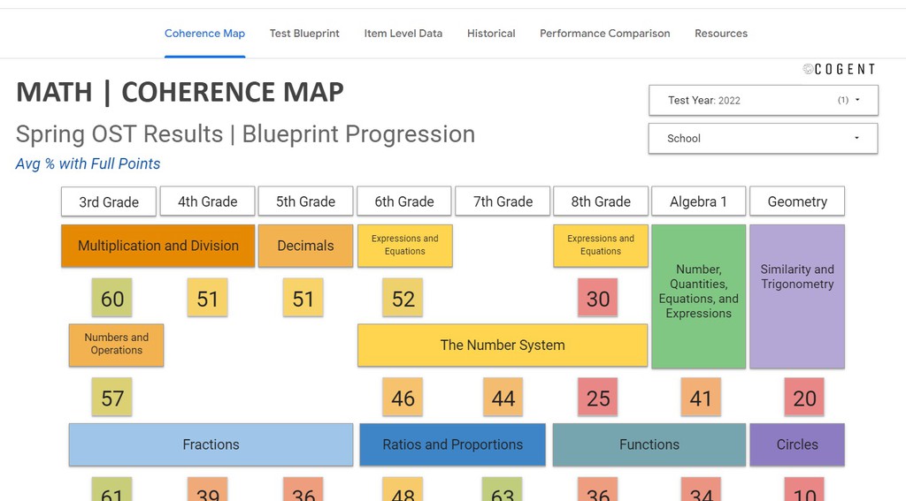Open the Performance Comparison tab
906x501 pixels.
click(x=605, y=34)
